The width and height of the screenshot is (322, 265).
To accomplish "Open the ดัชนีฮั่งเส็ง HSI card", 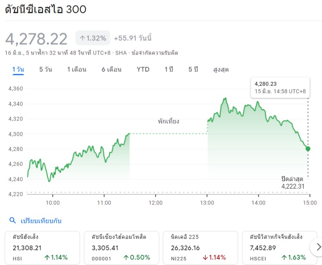I will 42,248.
